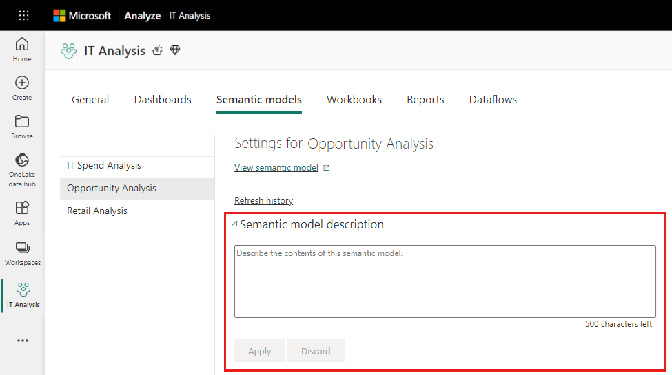Click the three-dot more options icon

click(x=23, y=341)
